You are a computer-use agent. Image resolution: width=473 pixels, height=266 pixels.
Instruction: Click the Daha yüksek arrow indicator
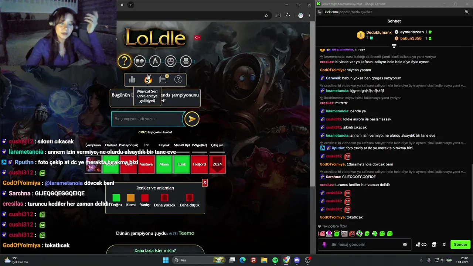pyautogui.click(x=164, y=198)
